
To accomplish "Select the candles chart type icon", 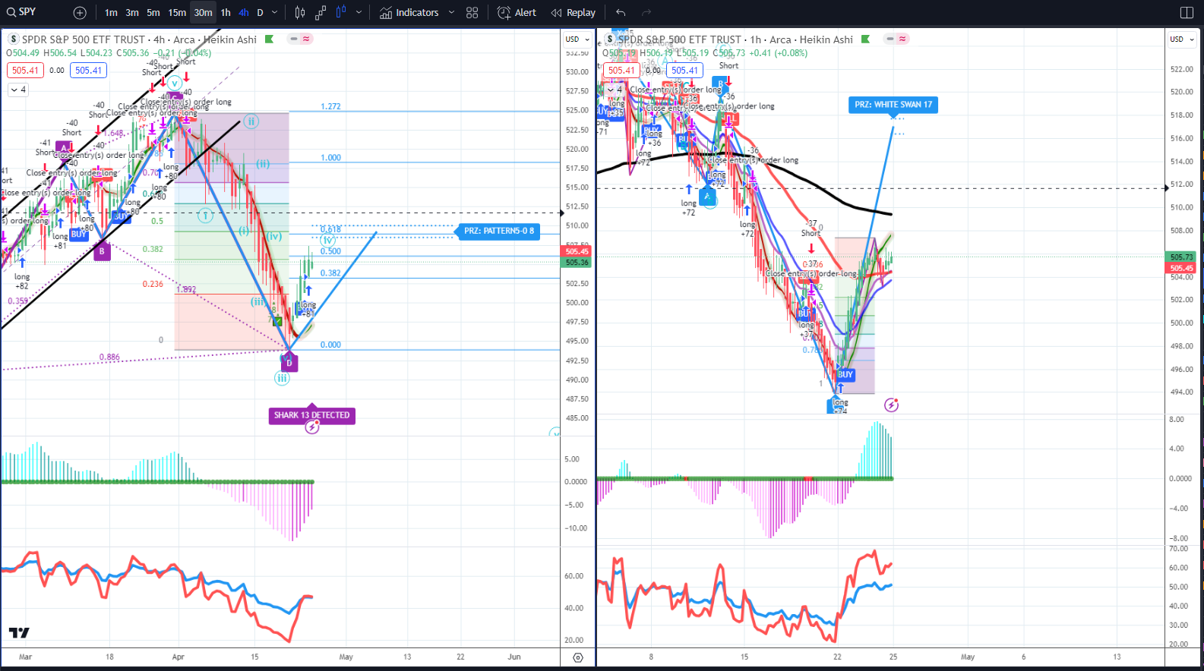I will 300,12.
